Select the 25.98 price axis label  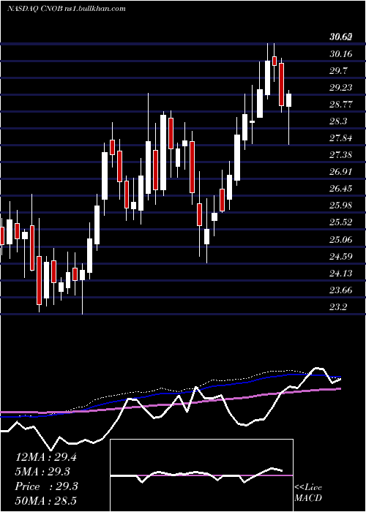coord(341,206)
